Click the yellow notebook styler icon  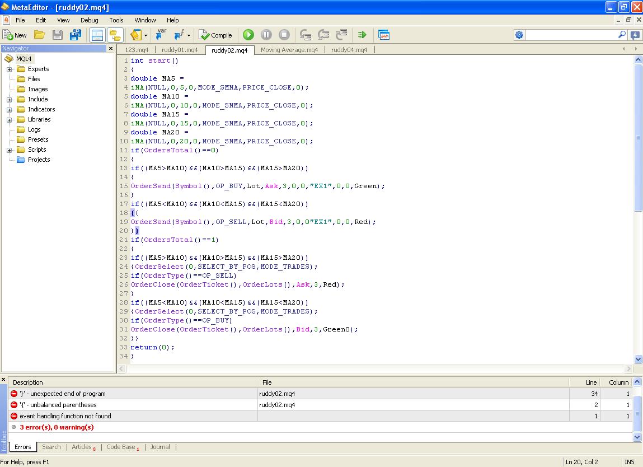(x=136, y=35)
